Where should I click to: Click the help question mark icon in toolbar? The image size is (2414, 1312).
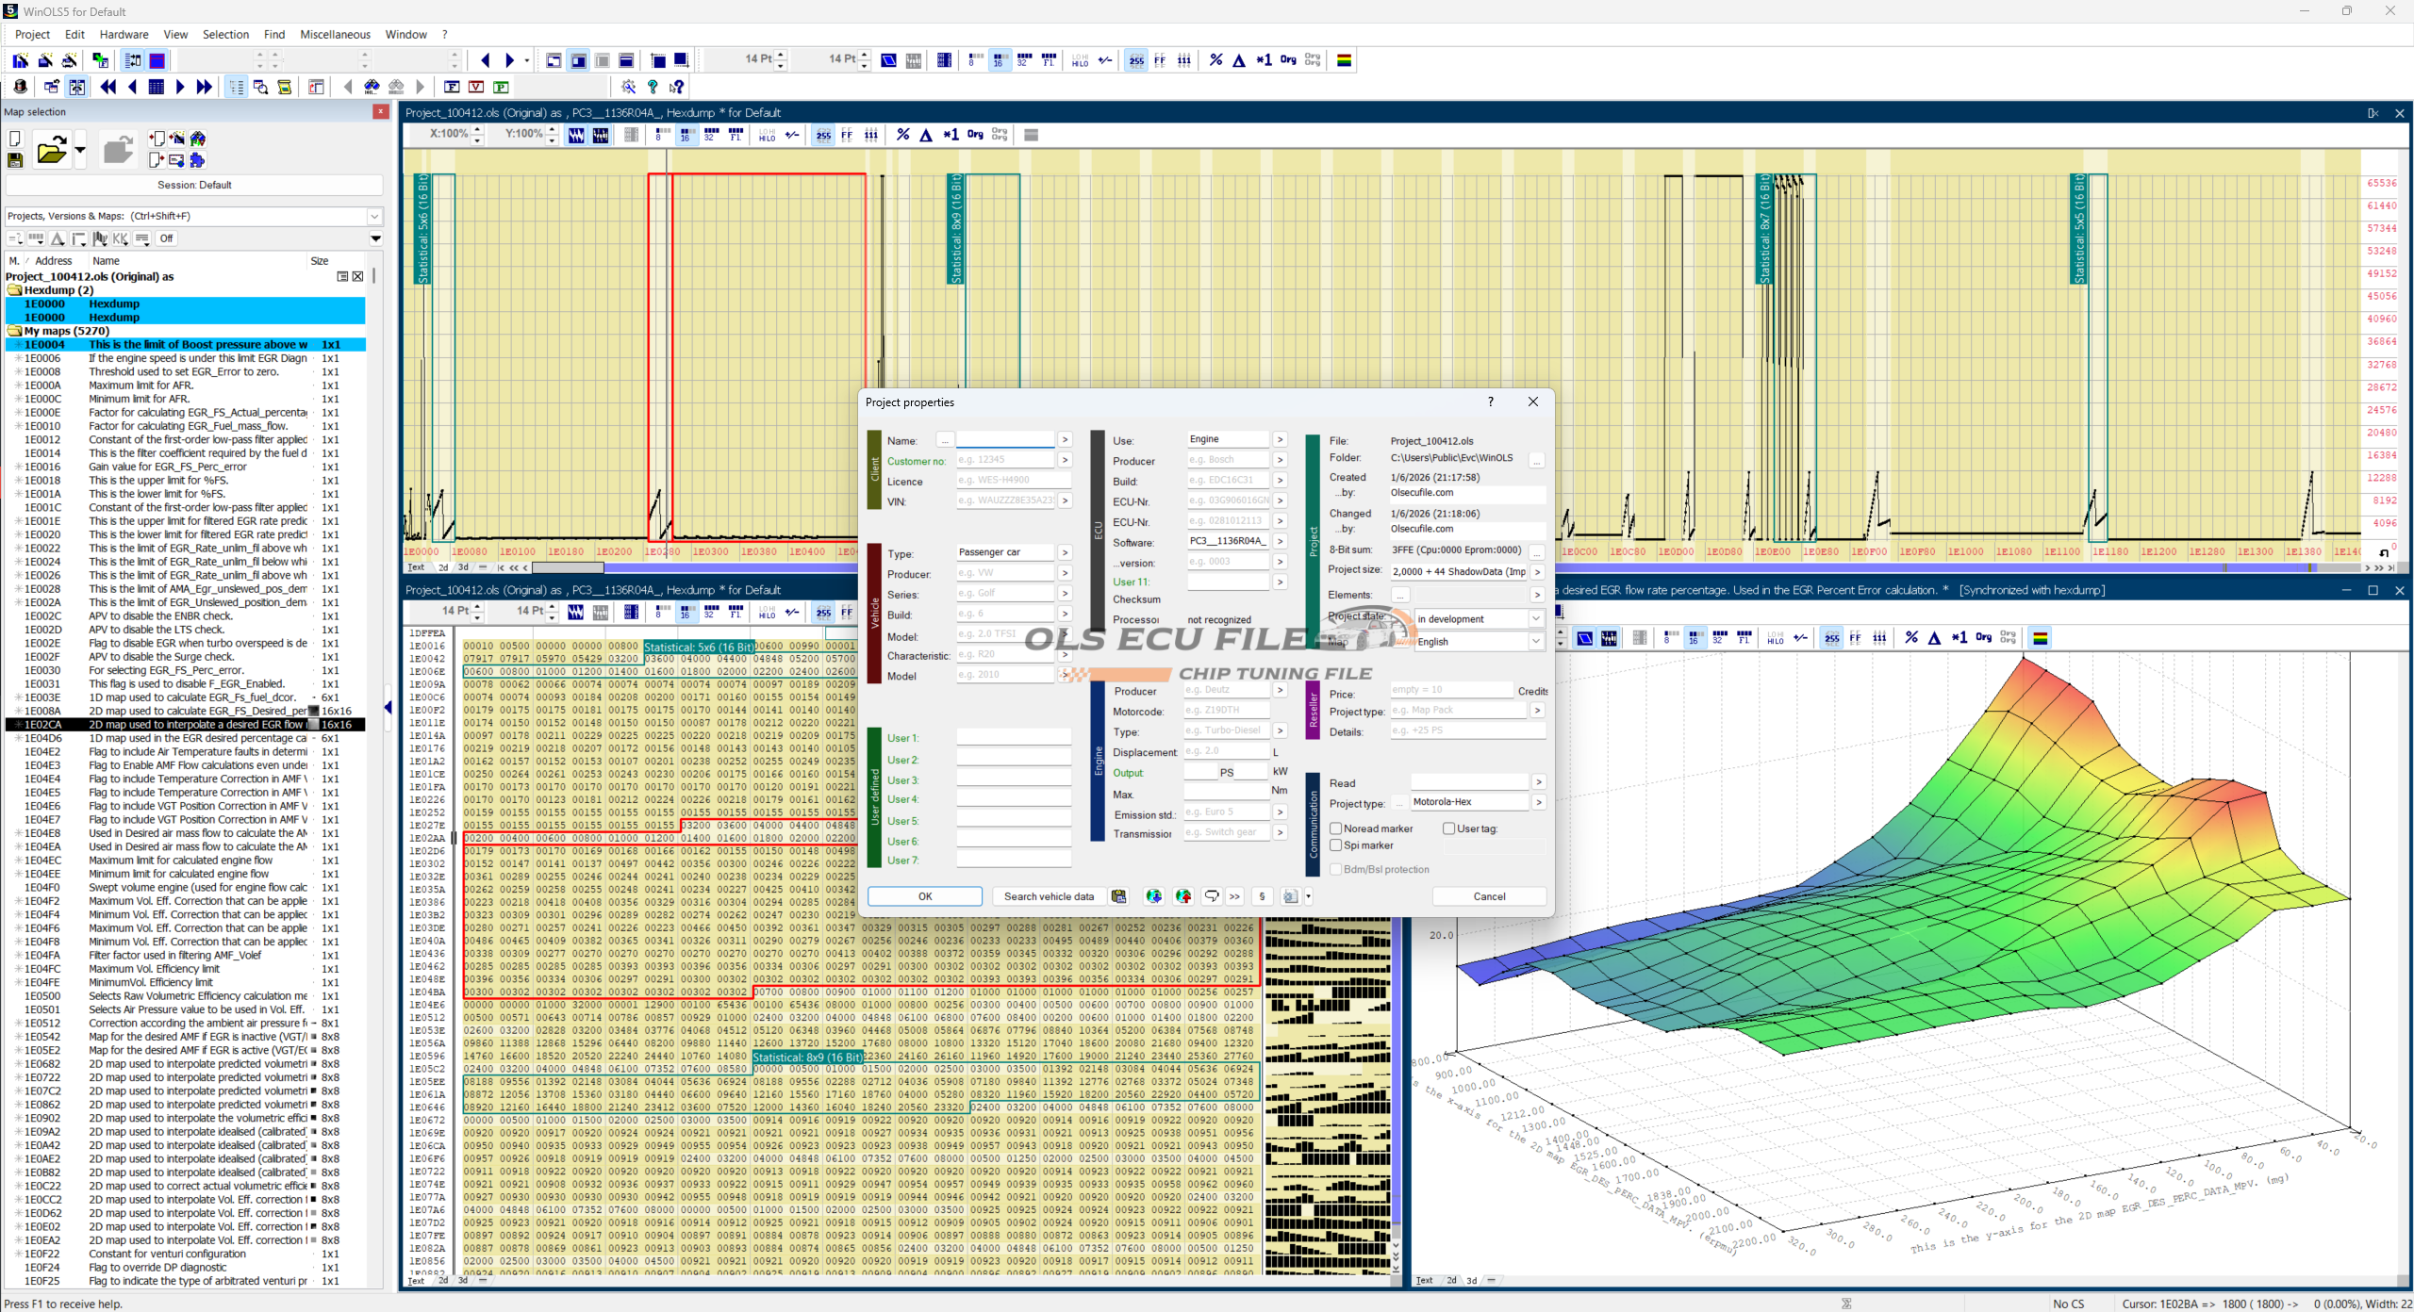coord(652,87)
